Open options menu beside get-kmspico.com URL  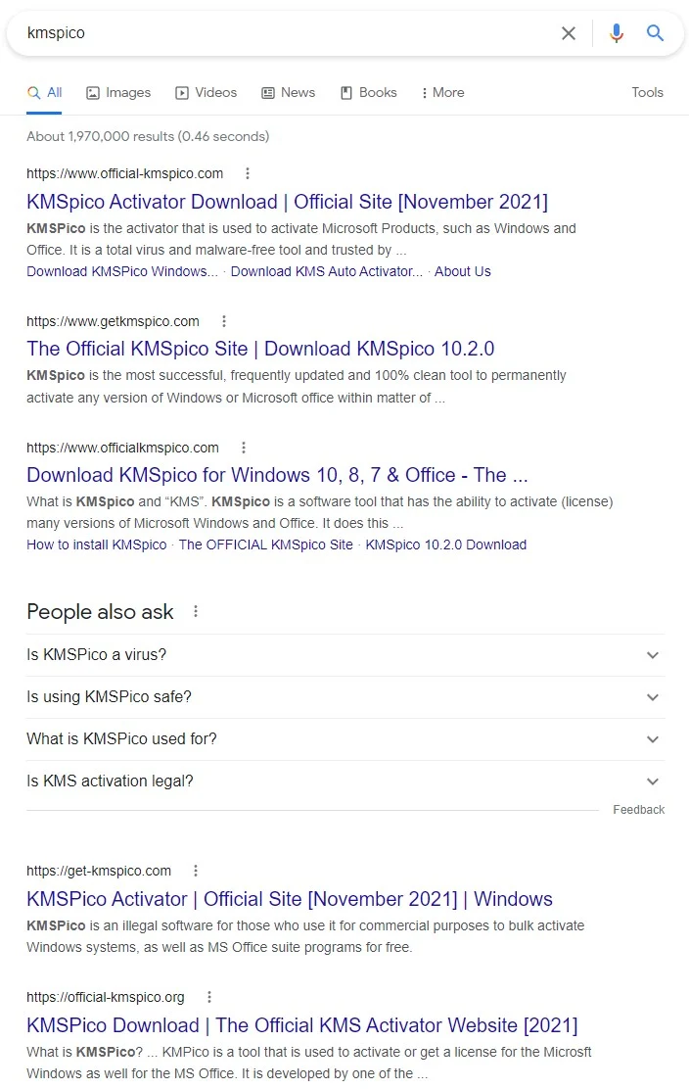(196, 871)
